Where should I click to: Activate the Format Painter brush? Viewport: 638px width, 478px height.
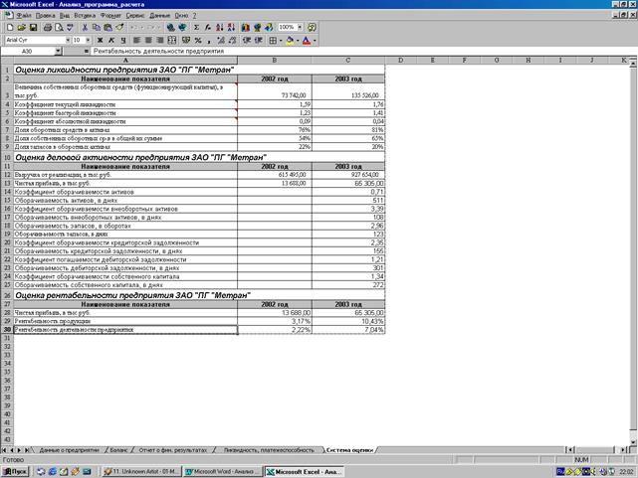click(119, 27)
